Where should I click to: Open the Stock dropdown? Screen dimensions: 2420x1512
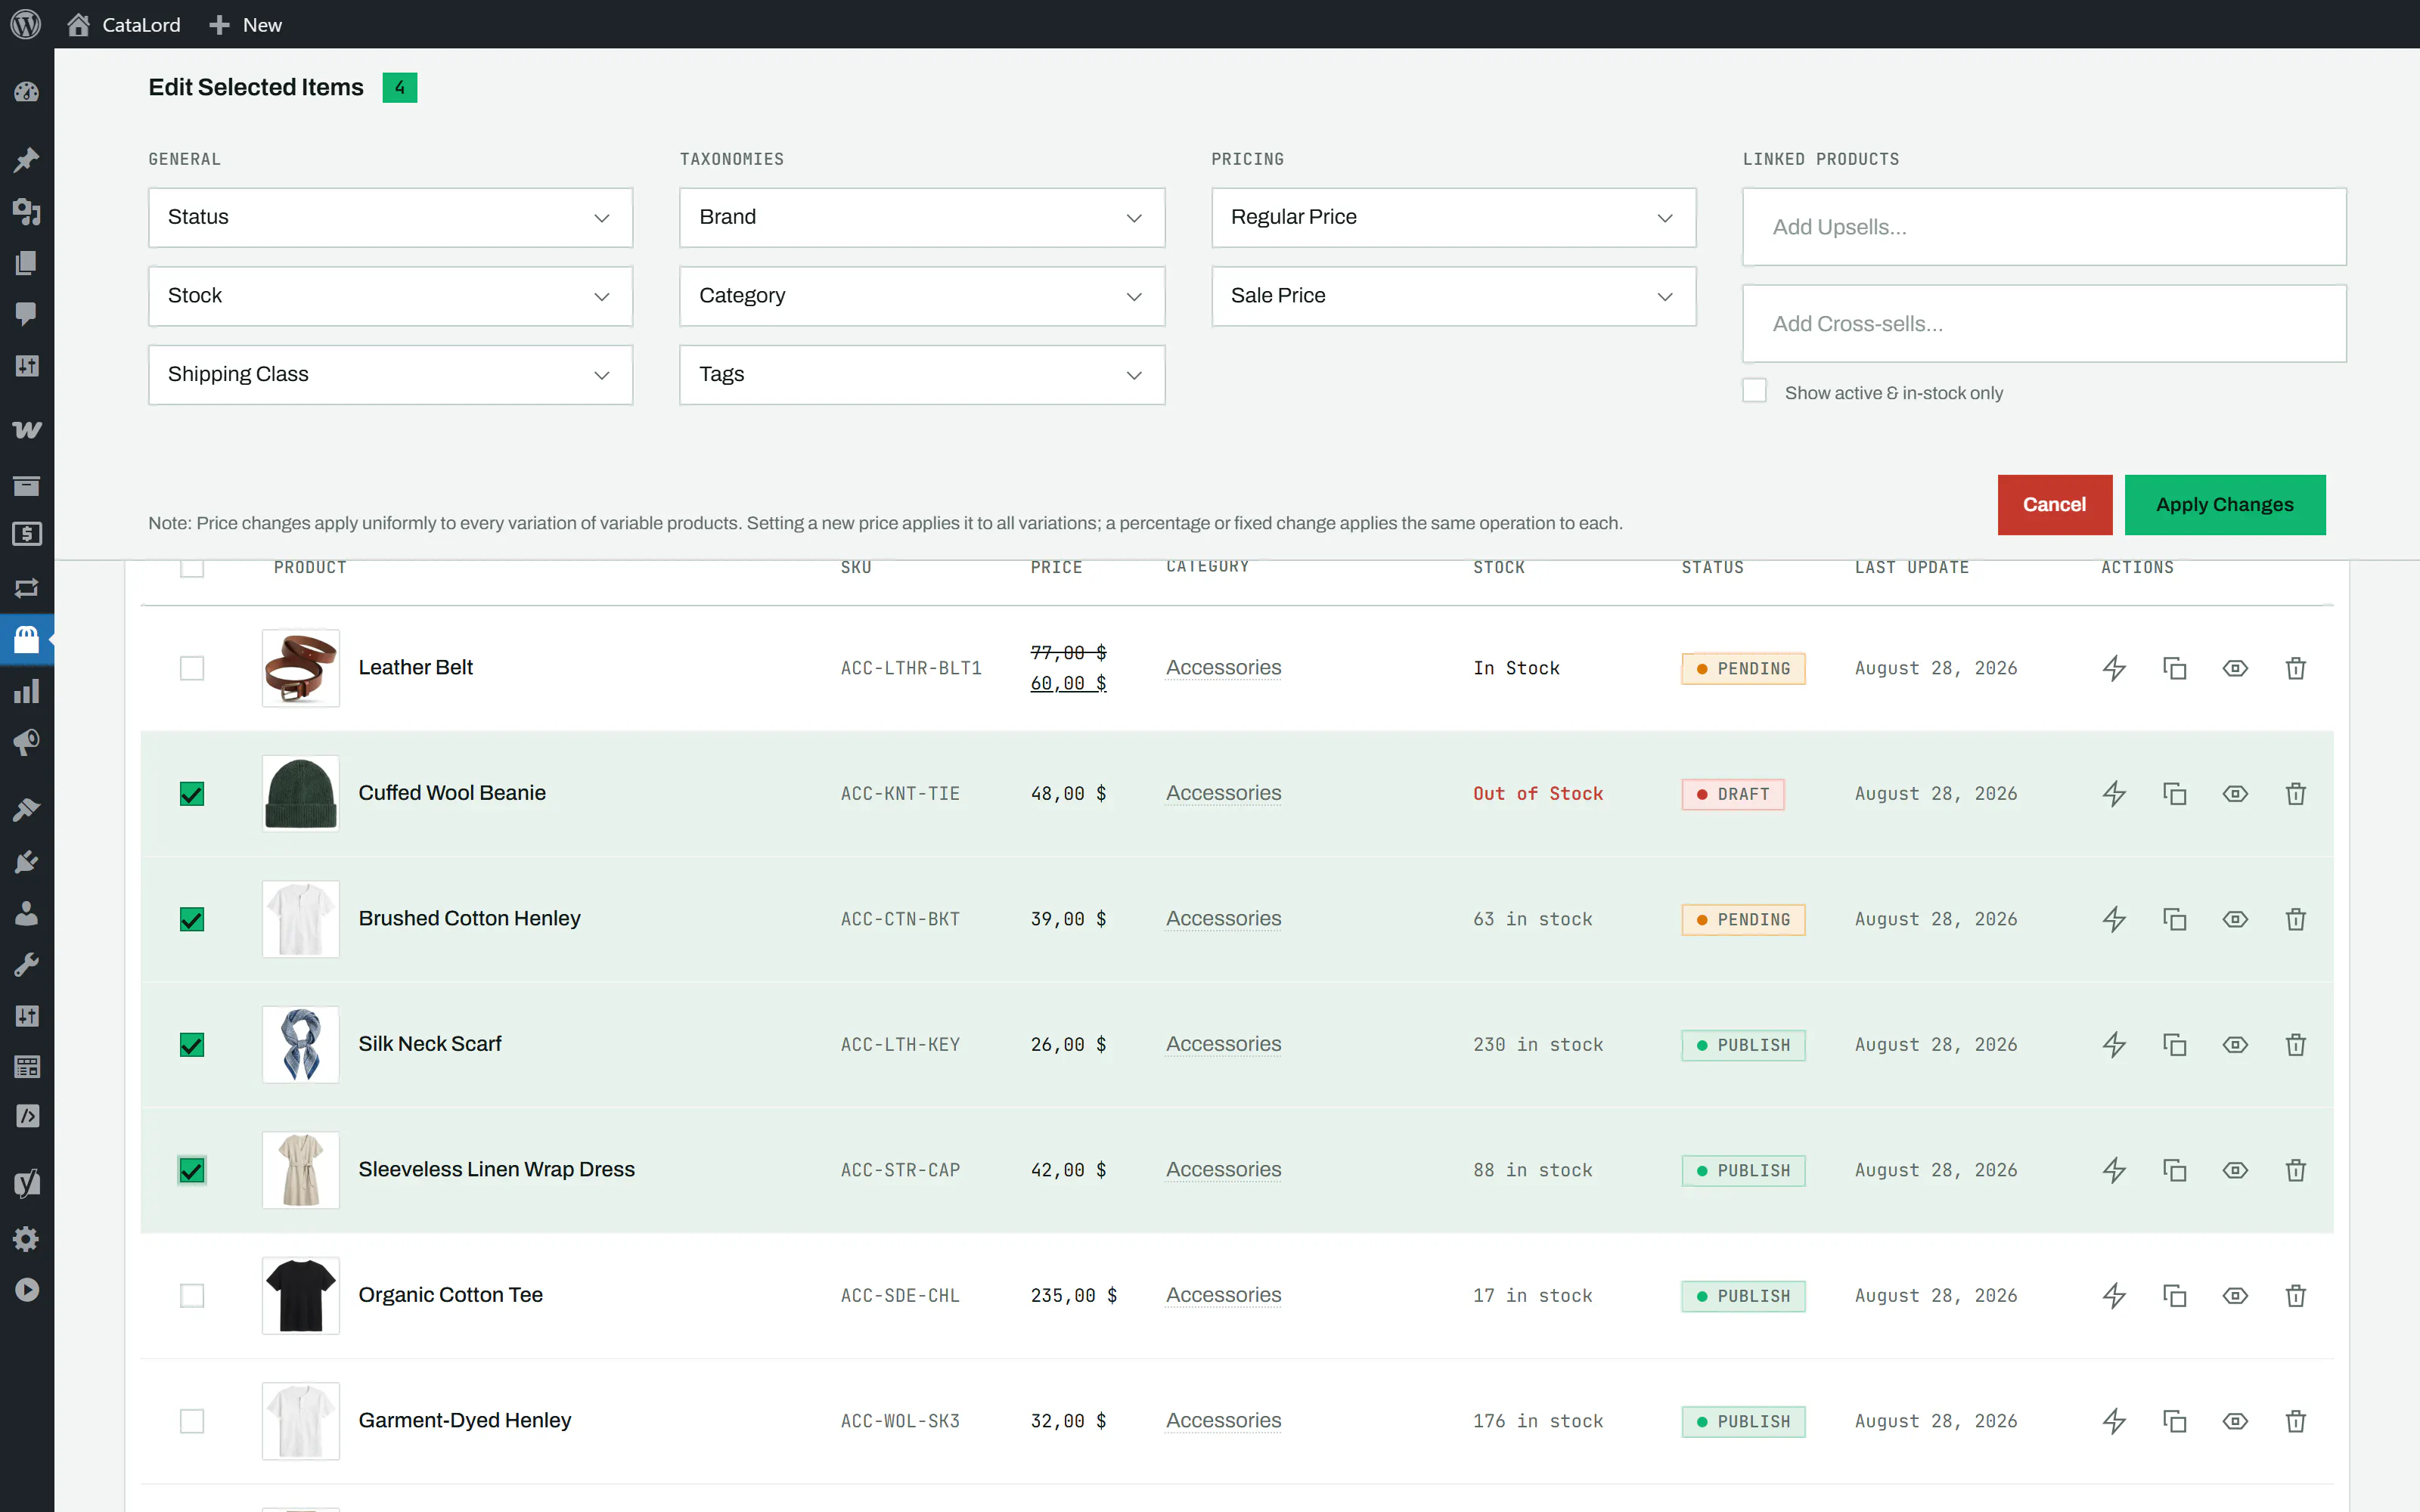[390, 296]
